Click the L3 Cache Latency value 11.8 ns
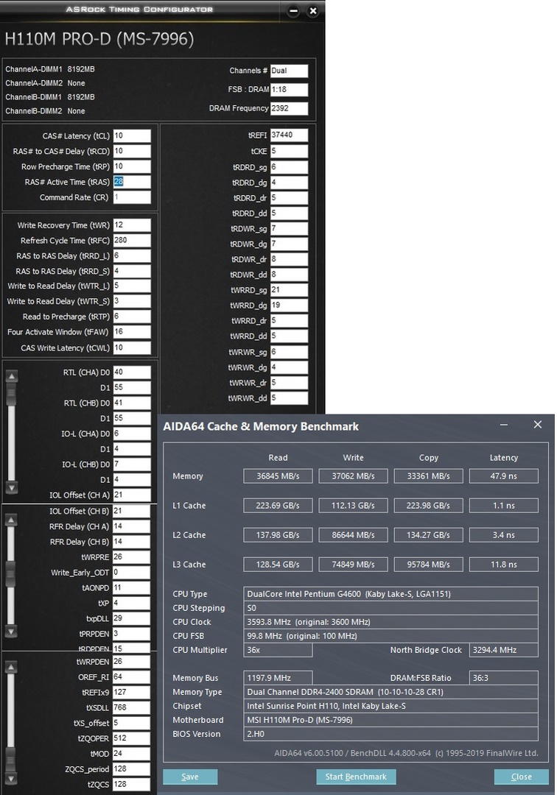 point(504,565)
